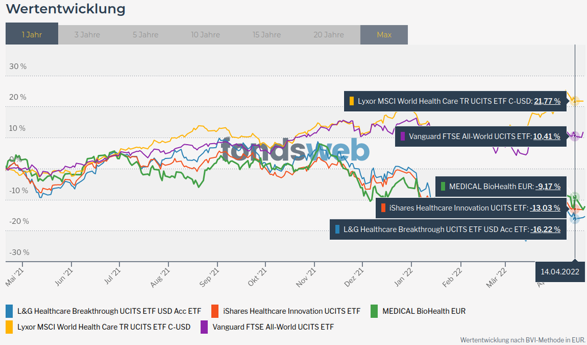Screen dimensions: 587x345
Task: Click the orange iShares Healthcare Innovation legend swatch
Action: click(215, 311)
